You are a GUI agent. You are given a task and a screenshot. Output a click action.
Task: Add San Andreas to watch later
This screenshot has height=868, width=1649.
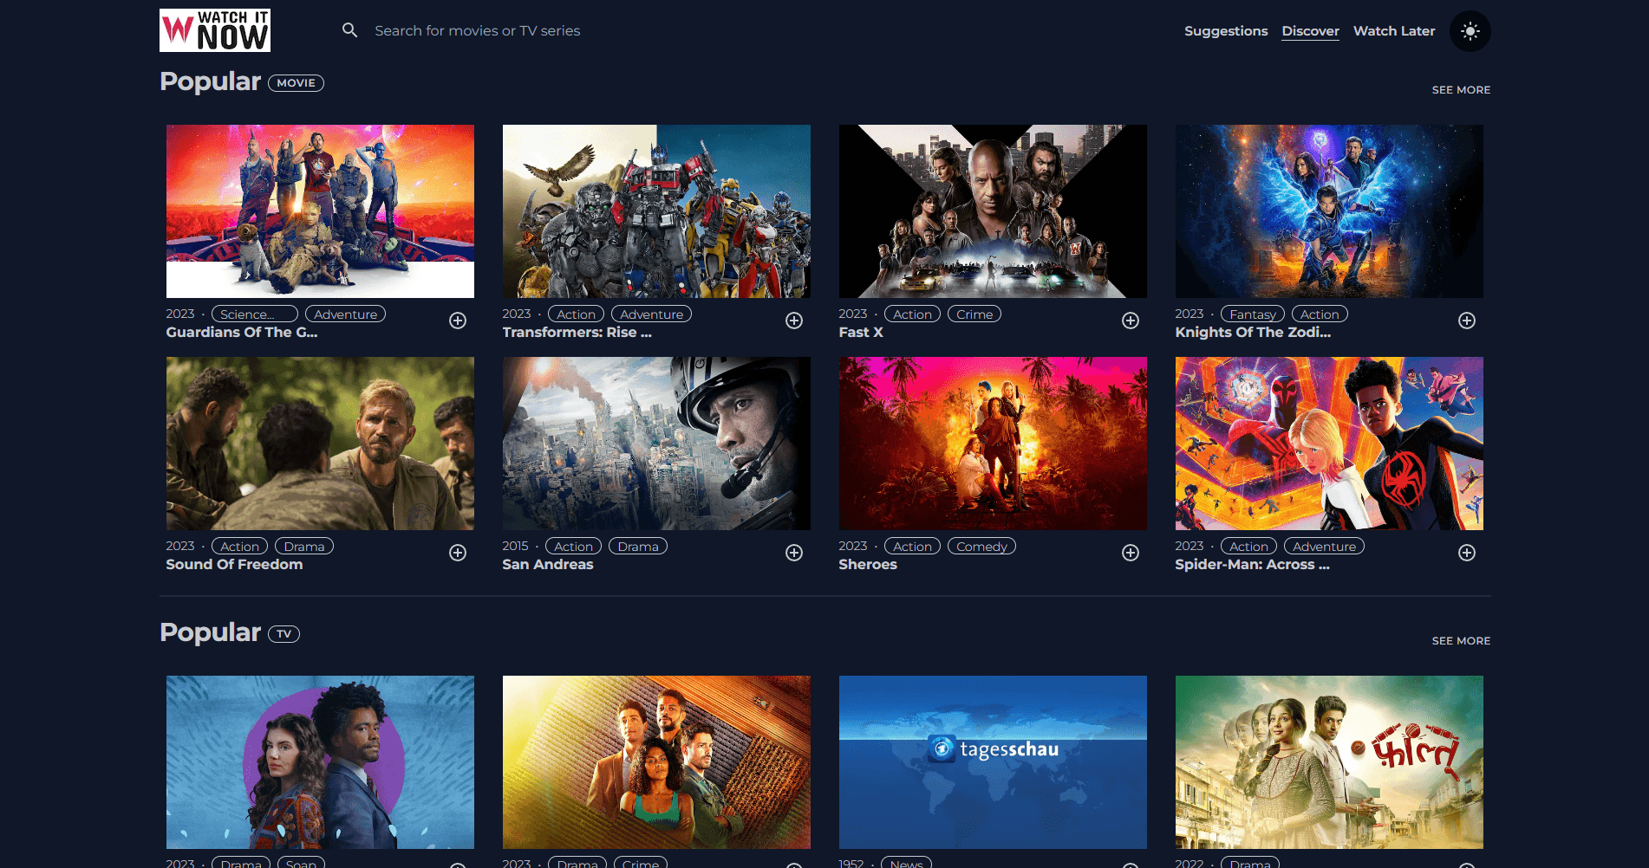point(794,553)
